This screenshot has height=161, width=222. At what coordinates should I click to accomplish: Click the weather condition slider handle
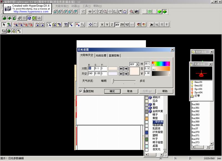point(113,81)
